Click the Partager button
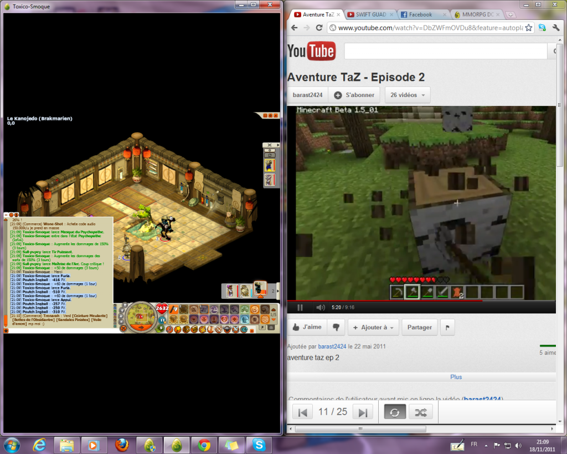This screenshot has width=567, height=454. pyautogui.click(x=420, y=327)
